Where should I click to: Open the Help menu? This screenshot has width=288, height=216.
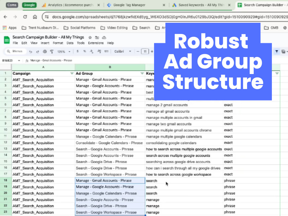(110, 43)
